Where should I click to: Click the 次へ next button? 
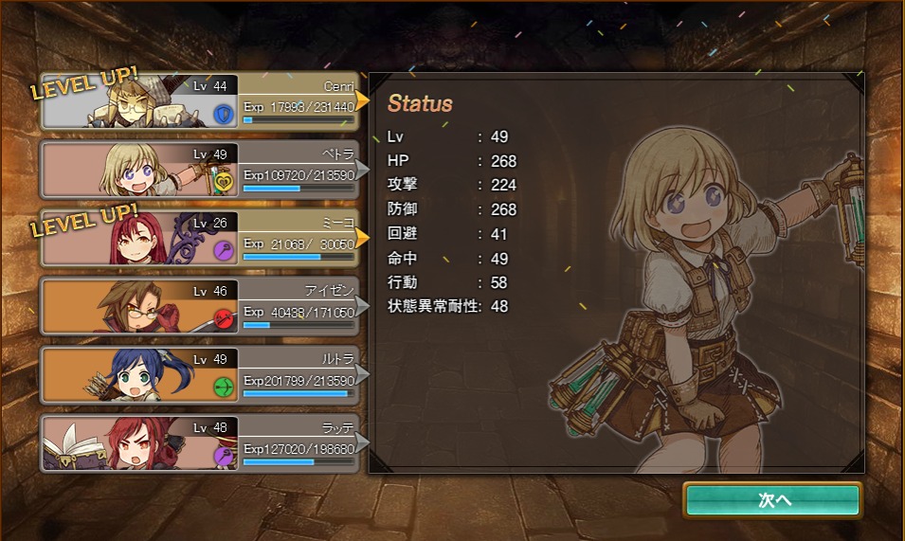(x=773, y=499)
